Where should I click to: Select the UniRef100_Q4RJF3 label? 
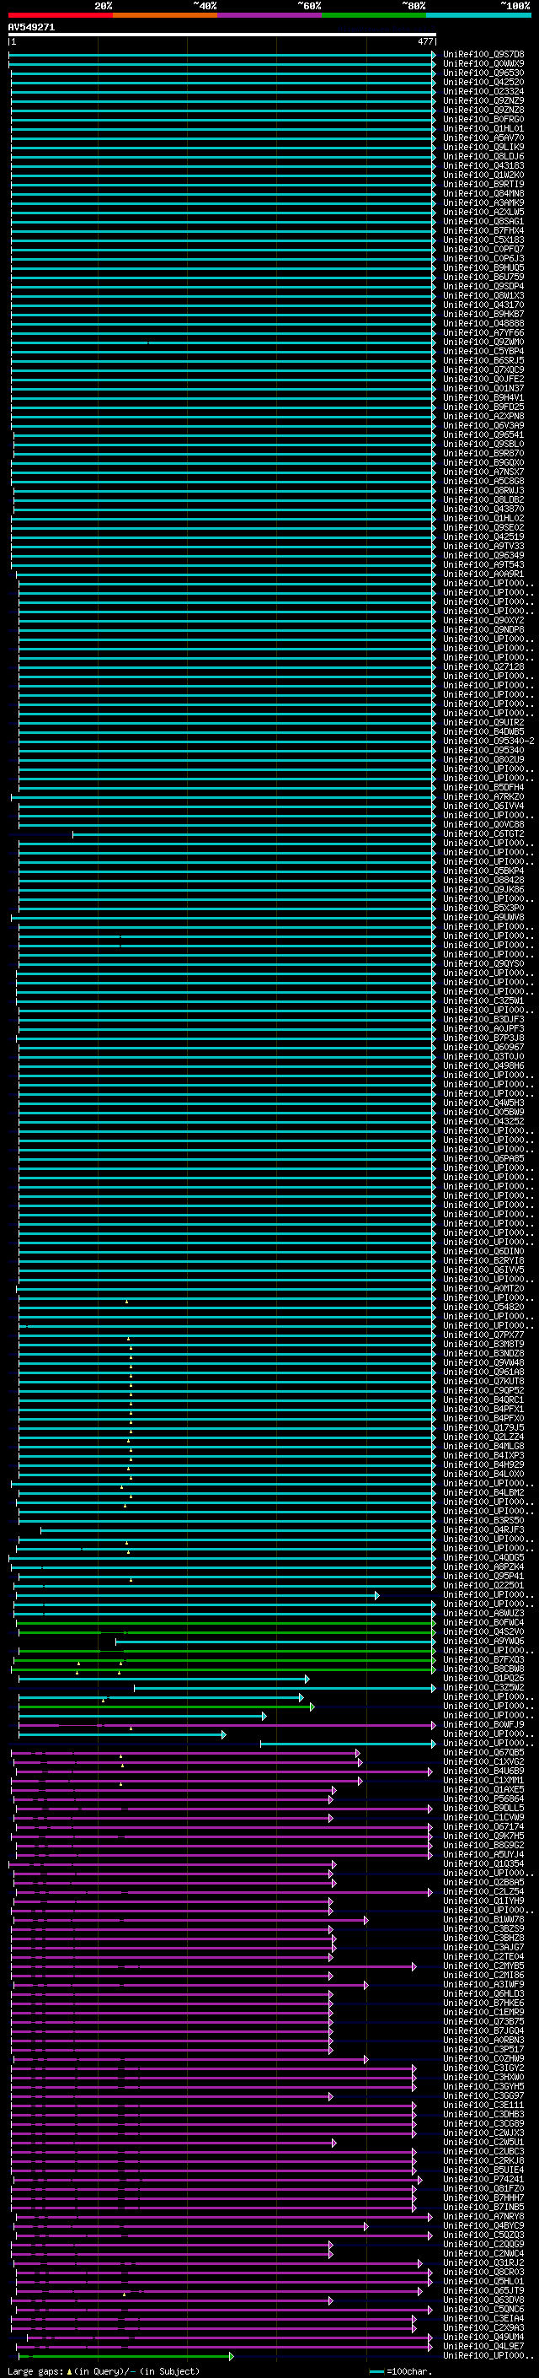click(483, 1529)
